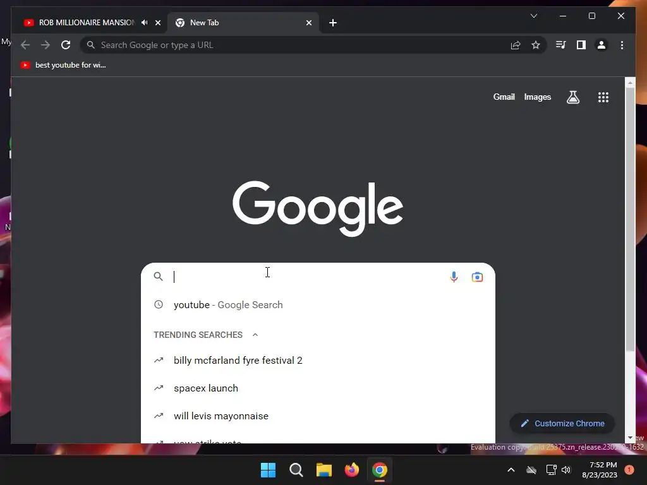Click the magnifier icon in search box

[158, 277]
